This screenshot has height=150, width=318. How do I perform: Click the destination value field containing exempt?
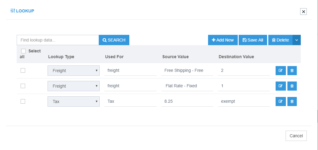[x=243, y=102]
